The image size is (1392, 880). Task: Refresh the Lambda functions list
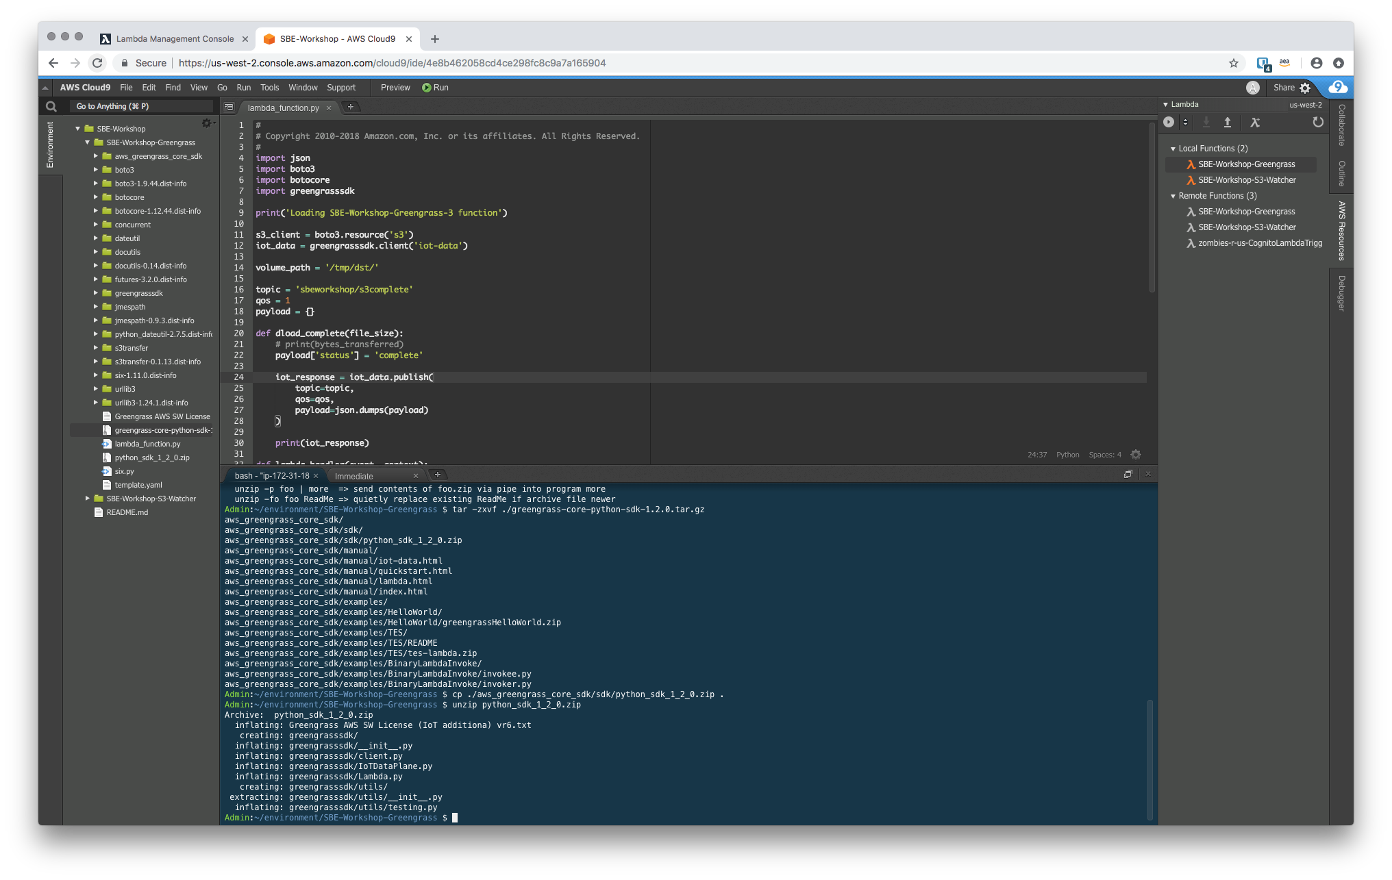pyautogui.click(x=1318, y=122)
